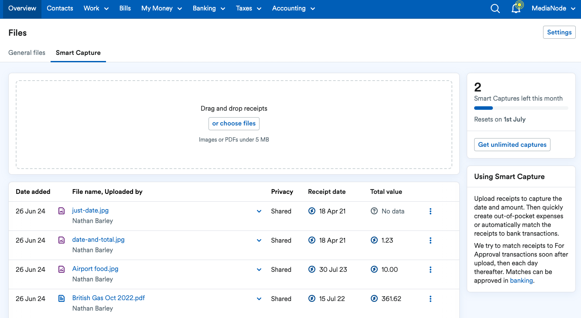Open the MediaNode account dropdown

pyautogui.click(x=553, y=8)
